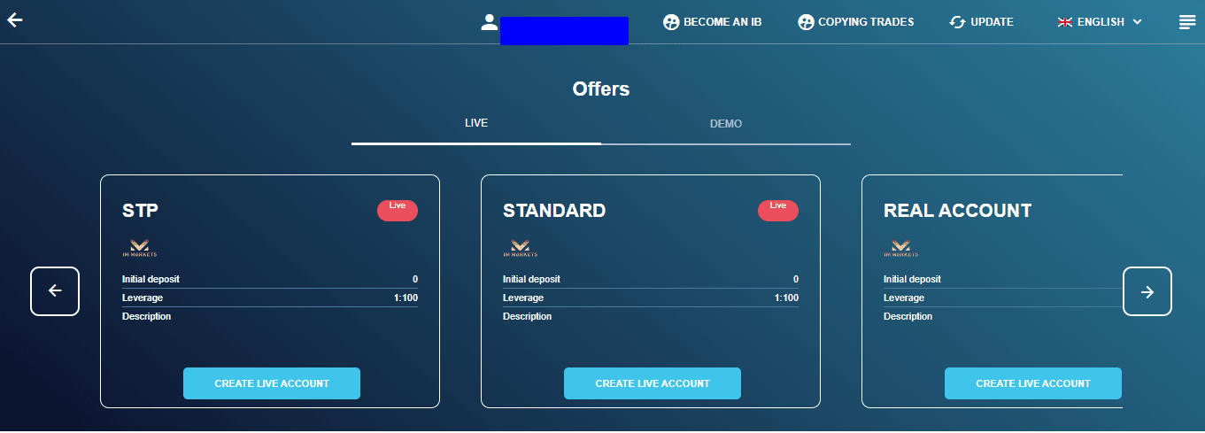Click Initial deposit in the Real Account card
1205x433 pixels.
(912, 279)
